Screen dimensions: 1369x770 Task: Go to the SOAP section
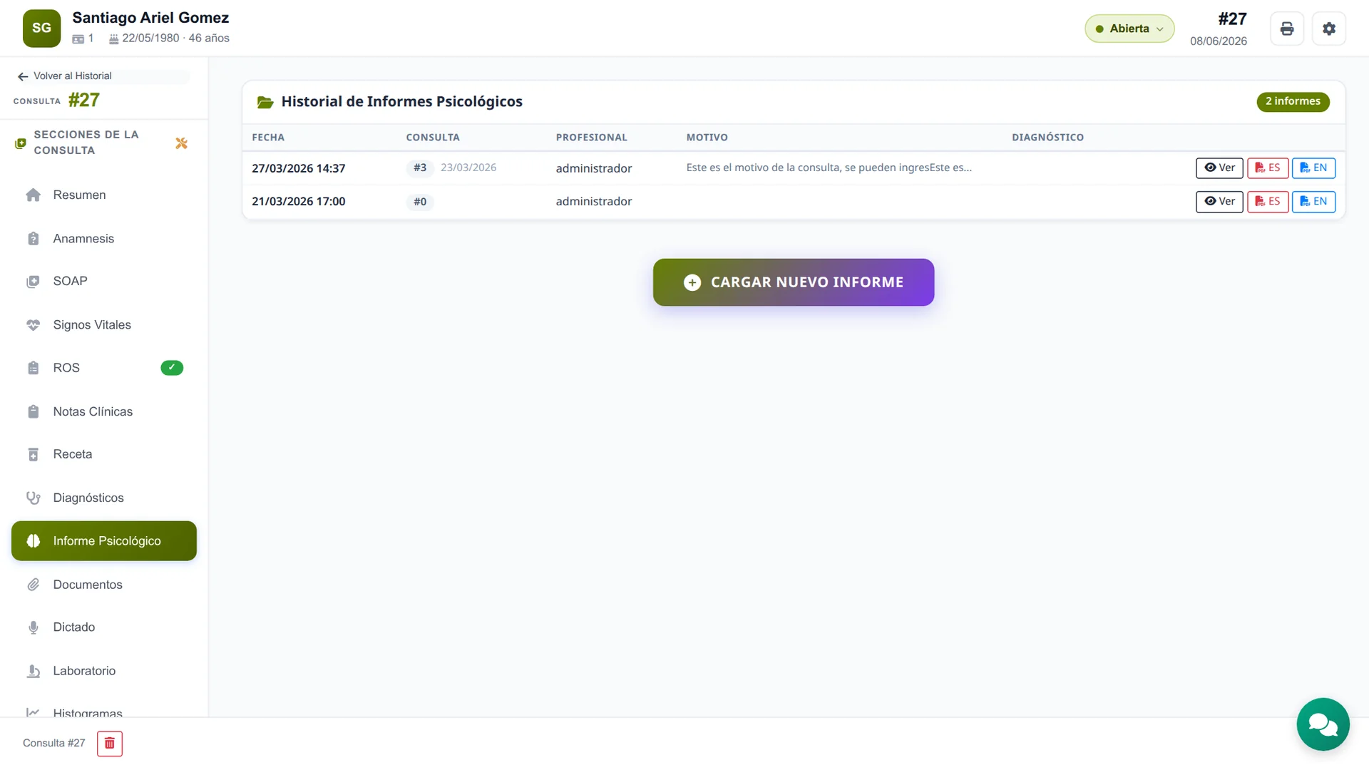coord(104,282)
